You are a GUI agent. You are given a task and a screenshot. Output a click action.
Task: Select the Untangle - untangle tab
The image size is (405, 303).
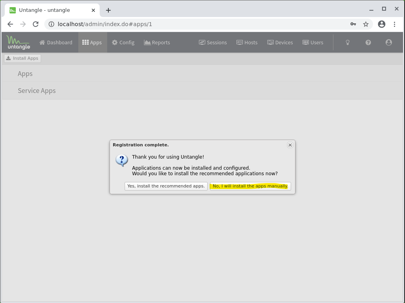pyautogui.click(x=53, y=10)
